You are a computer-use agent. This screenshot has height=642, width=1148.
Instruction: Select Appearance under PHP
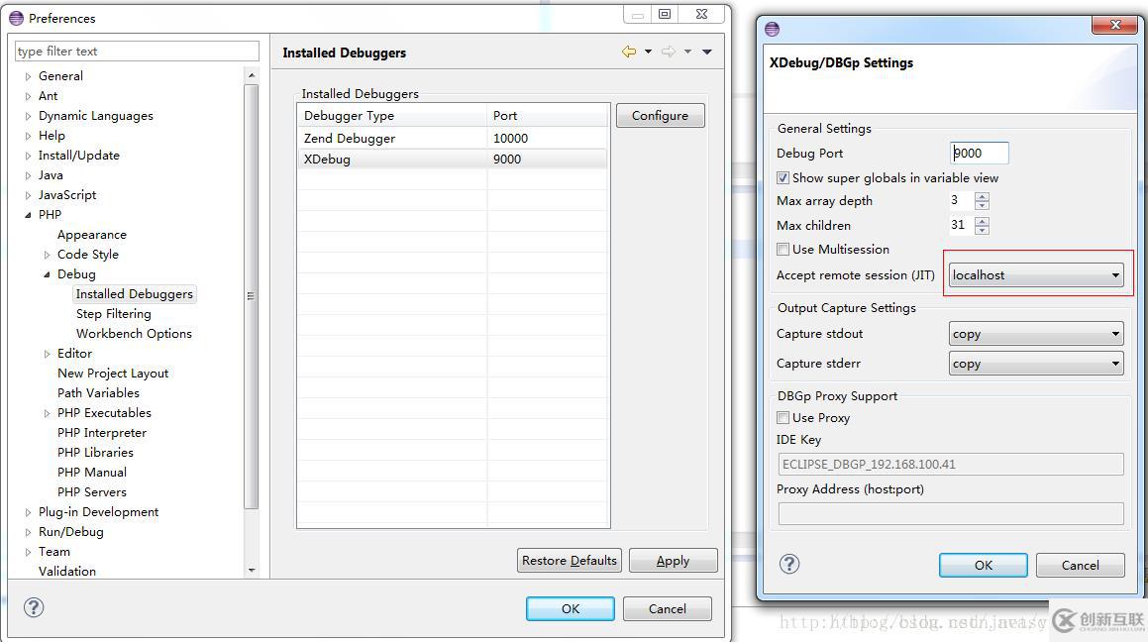(x=91, y=234)
